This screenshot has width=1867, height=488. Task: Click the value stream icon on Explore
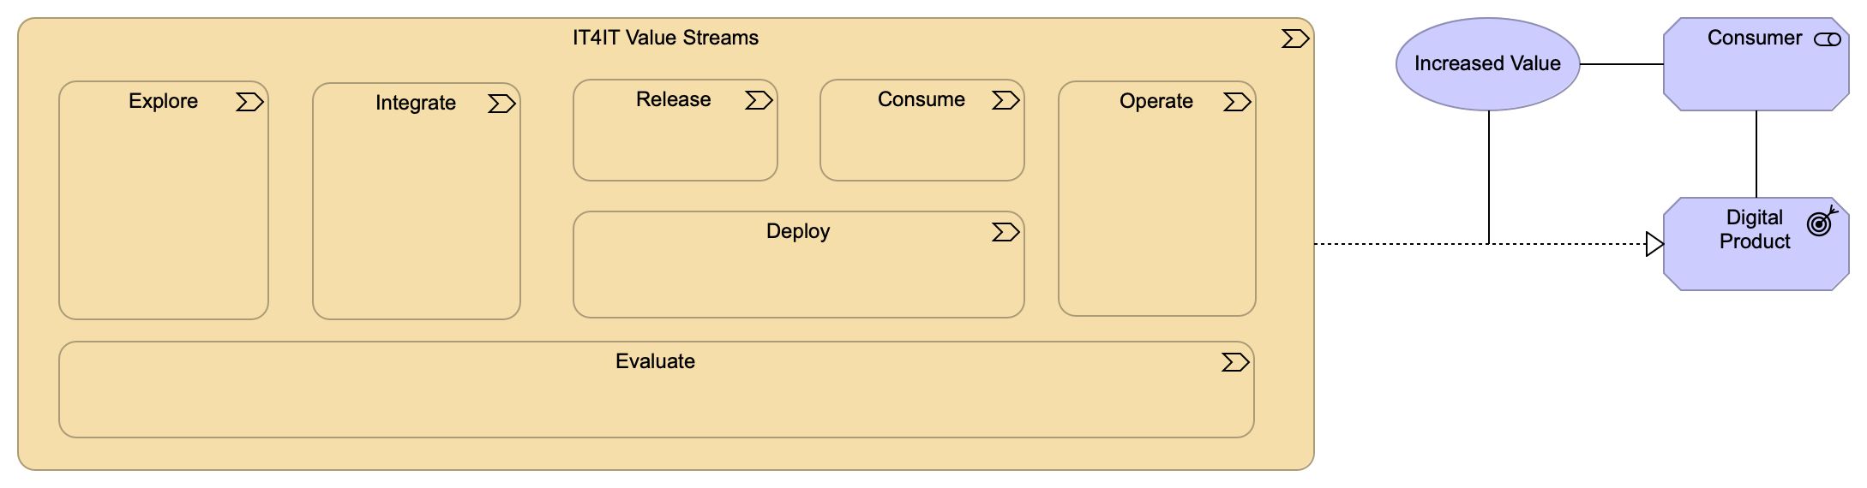249,103
